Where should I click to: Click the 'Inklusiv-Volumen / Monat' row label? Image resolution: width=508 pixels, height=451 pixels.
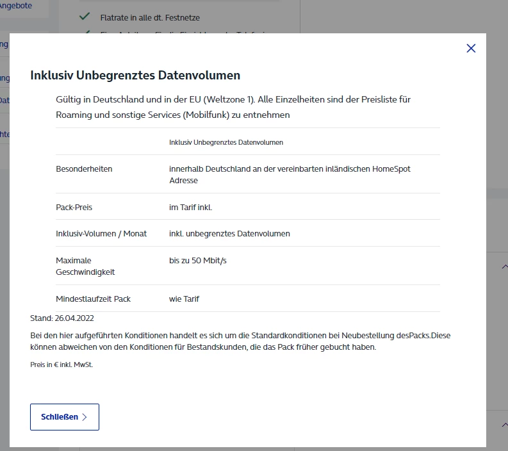click(x=101, y=234)
